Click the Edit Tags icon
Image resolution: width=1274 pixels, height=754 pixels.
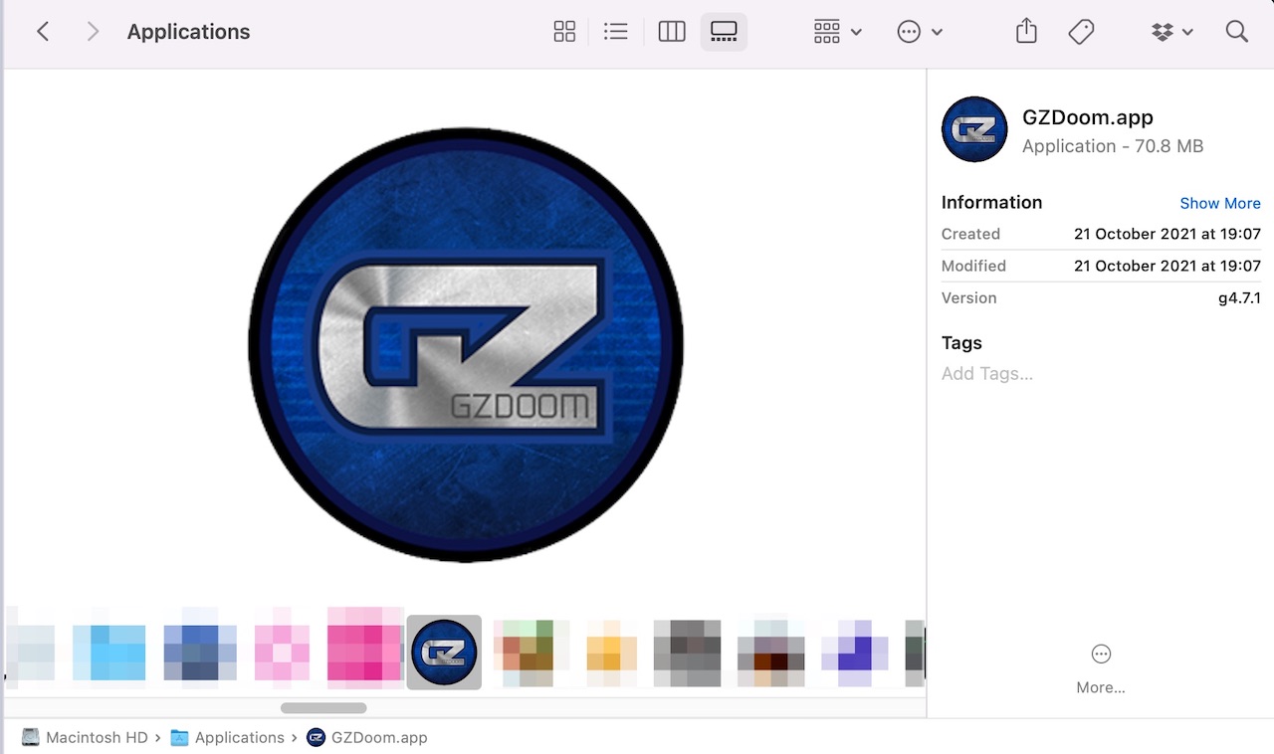tap(1081, 32)
